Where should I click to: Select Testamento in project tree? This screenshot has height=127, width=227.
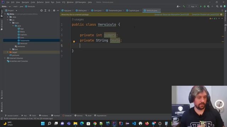pyautogui.click(x=25, y=41)
